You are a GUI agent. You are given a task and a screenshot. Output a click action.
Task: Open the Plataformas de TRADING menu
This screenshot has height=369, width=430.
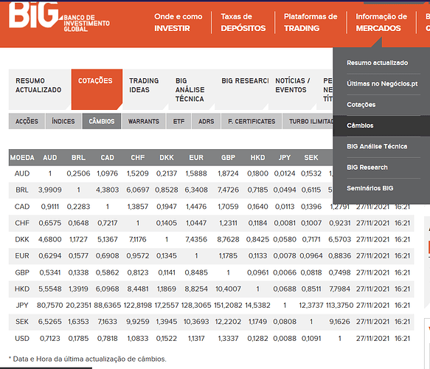(x=311, y=22)
